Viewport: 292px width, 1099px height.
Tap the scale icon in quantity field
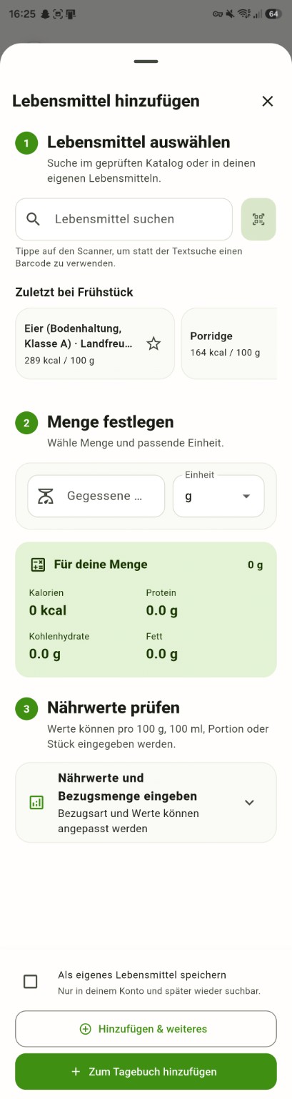pos(46,496)
